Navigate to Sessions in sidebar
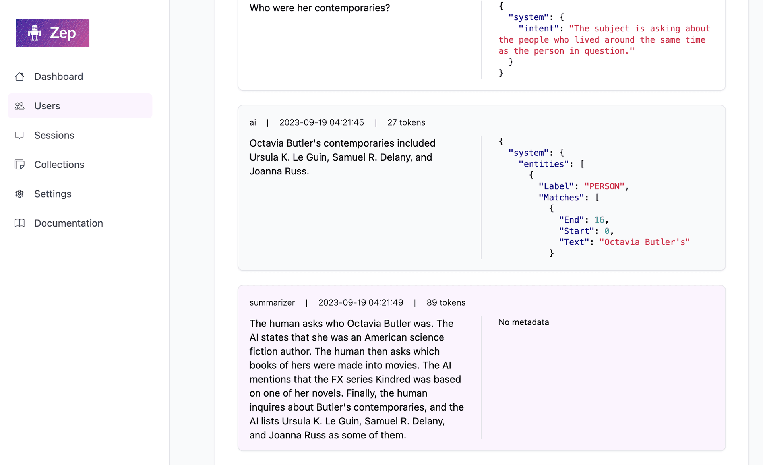 click(54, 135)
